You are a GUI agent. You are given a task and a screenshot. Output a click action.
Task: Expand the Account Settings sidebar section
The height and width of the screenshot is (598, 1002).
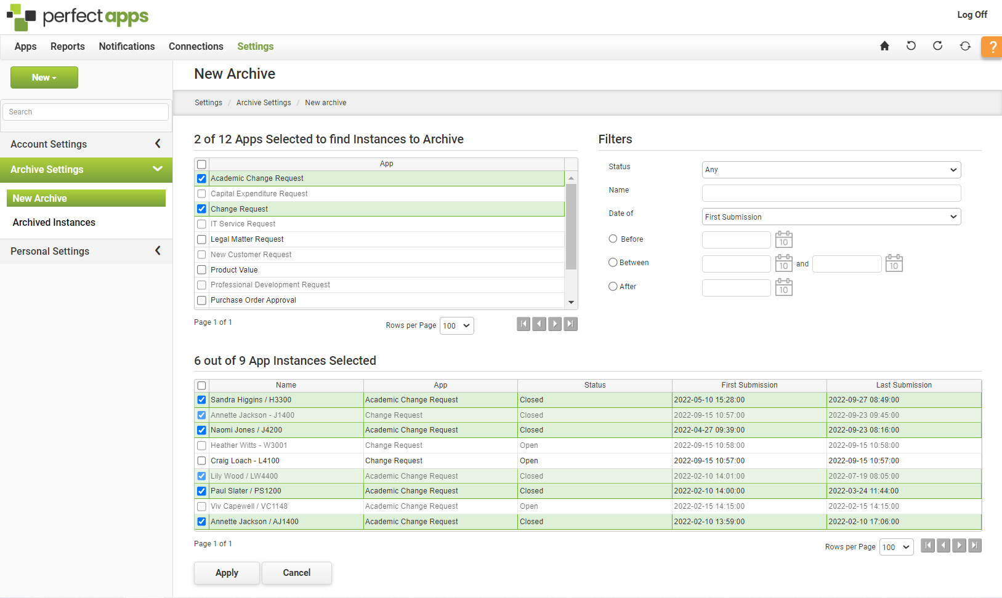[x=86, y=144]
